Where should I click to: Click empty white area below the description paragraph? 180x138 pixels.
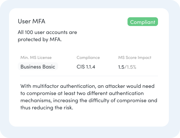pos(89,118)
